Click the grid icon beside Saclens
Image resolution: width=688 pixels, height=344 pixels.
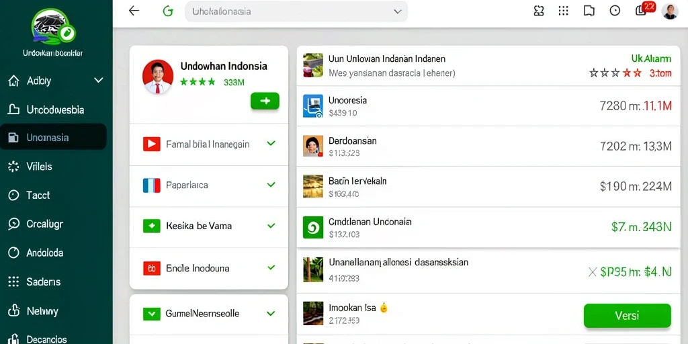[x=13, y=282]
